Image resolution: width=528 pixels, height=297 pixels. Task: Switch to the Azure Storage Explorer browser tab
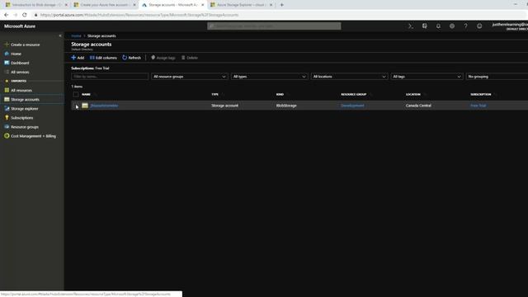[240, 5]
